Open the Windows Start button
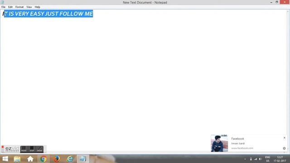This screenshot has width=290, height=163. click(x=5, y=159)
